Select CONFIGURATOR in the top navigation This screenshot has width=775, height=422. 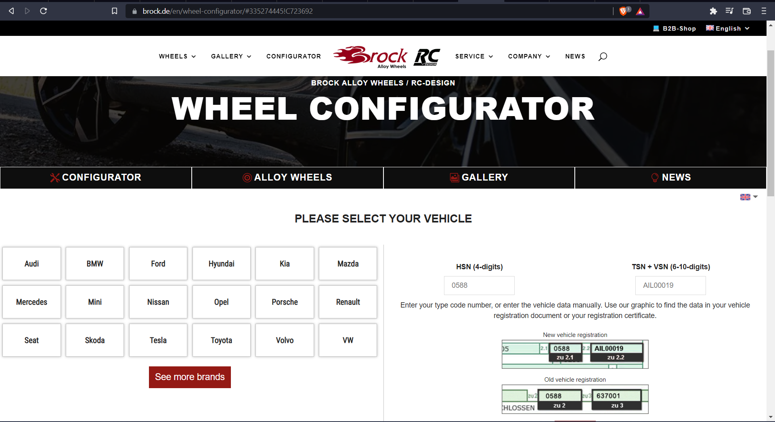point(293,56)
